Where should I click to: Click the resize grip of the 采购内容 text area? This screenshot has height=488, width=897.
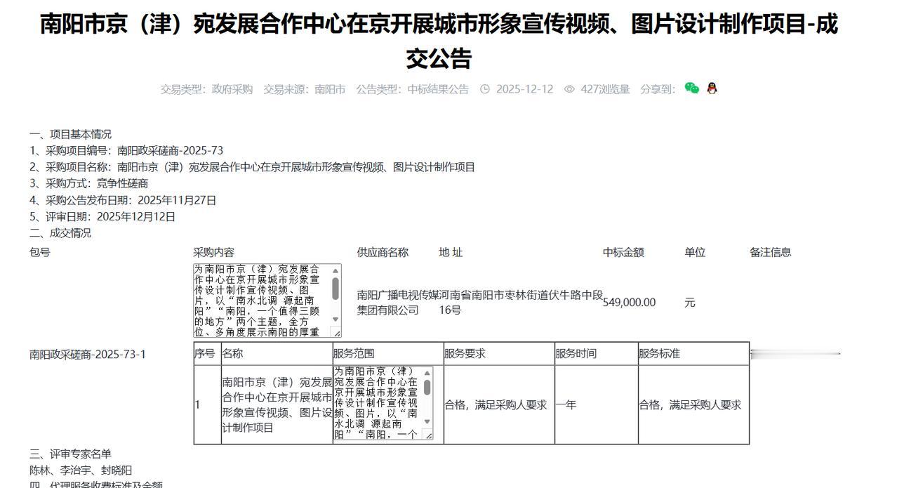[x=337, y=332]
